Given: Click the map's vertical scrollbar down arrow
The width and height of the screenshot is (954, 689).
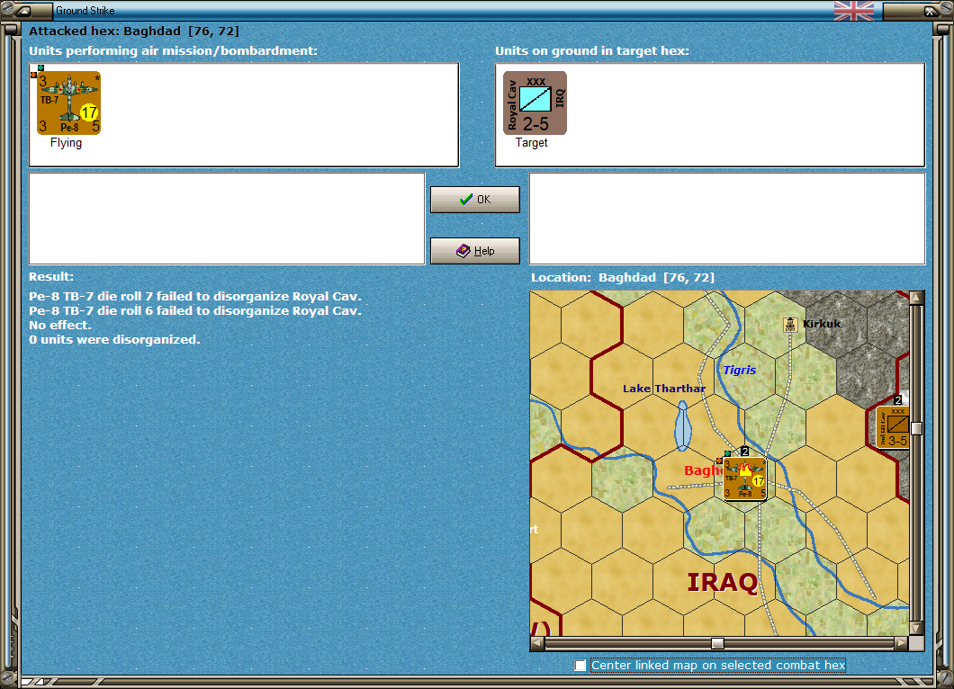Looking at the screenshot, I should [x=916, y=628].
